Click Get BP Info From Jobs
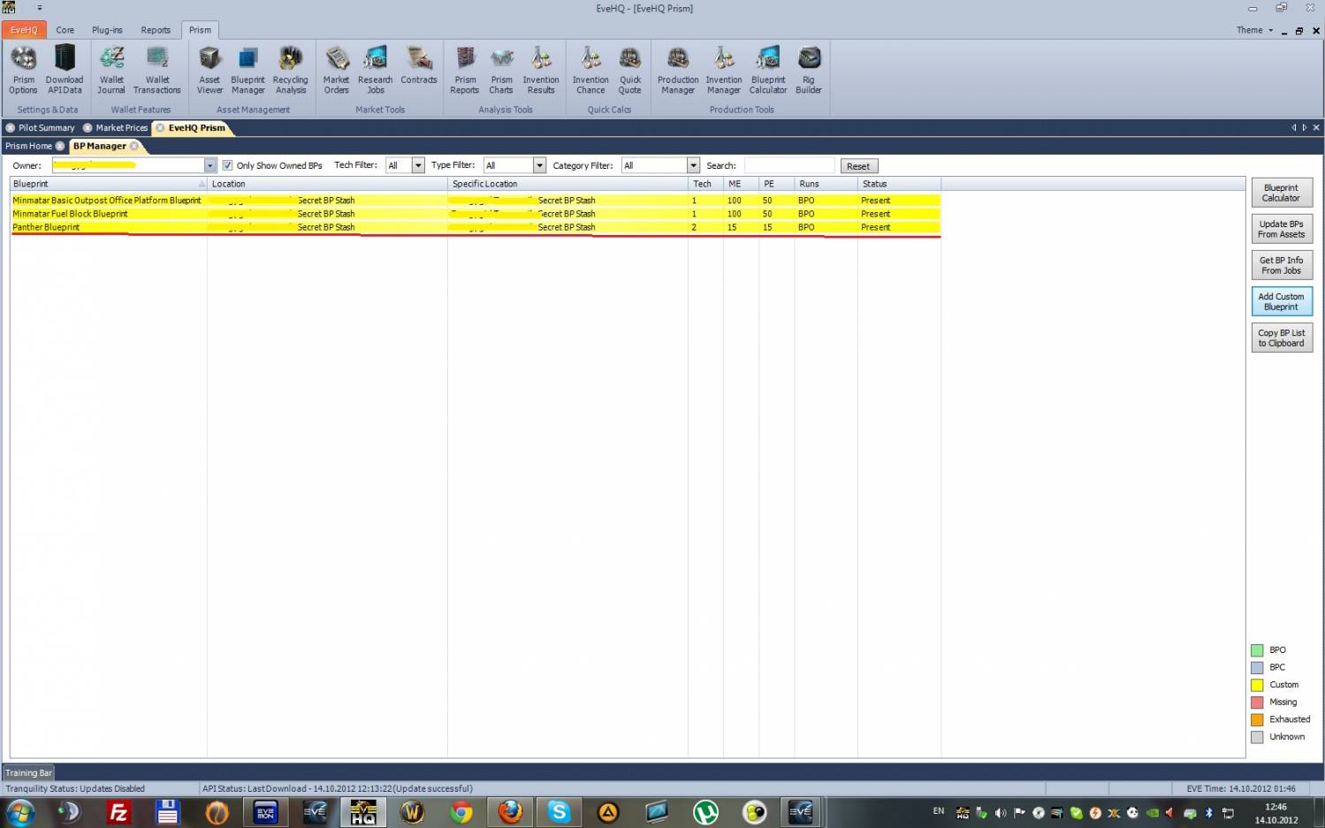Viewport: 1325px width, 828px height. click(1281, 265)
